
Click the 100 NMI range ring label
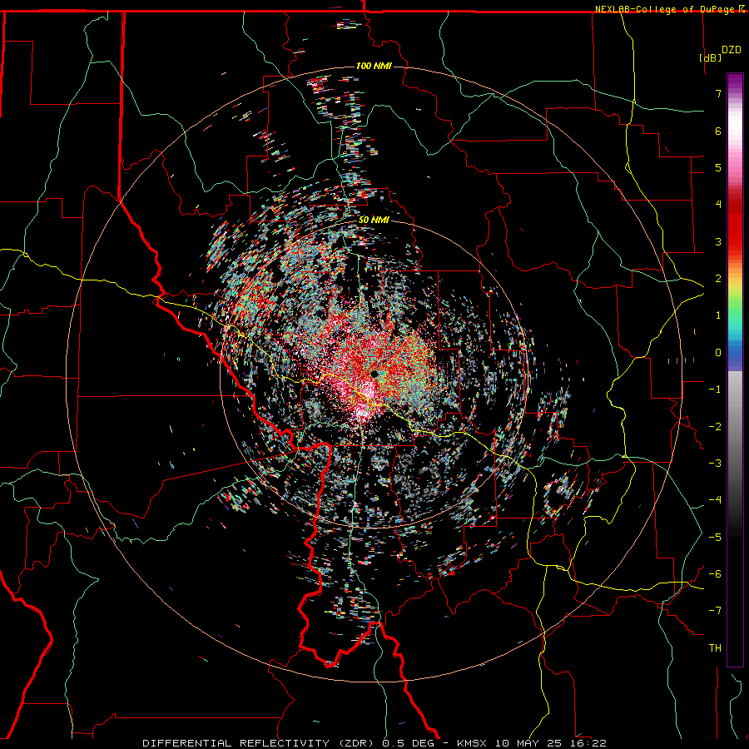[374, 66]
